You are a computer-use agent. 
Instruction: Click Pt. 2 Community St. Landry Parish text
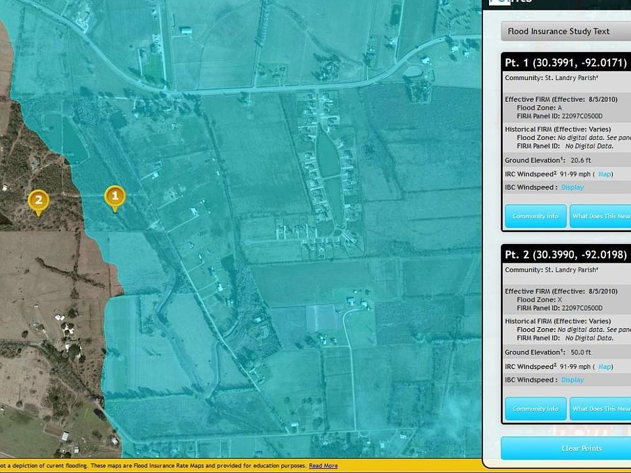[x=551, y=270]
